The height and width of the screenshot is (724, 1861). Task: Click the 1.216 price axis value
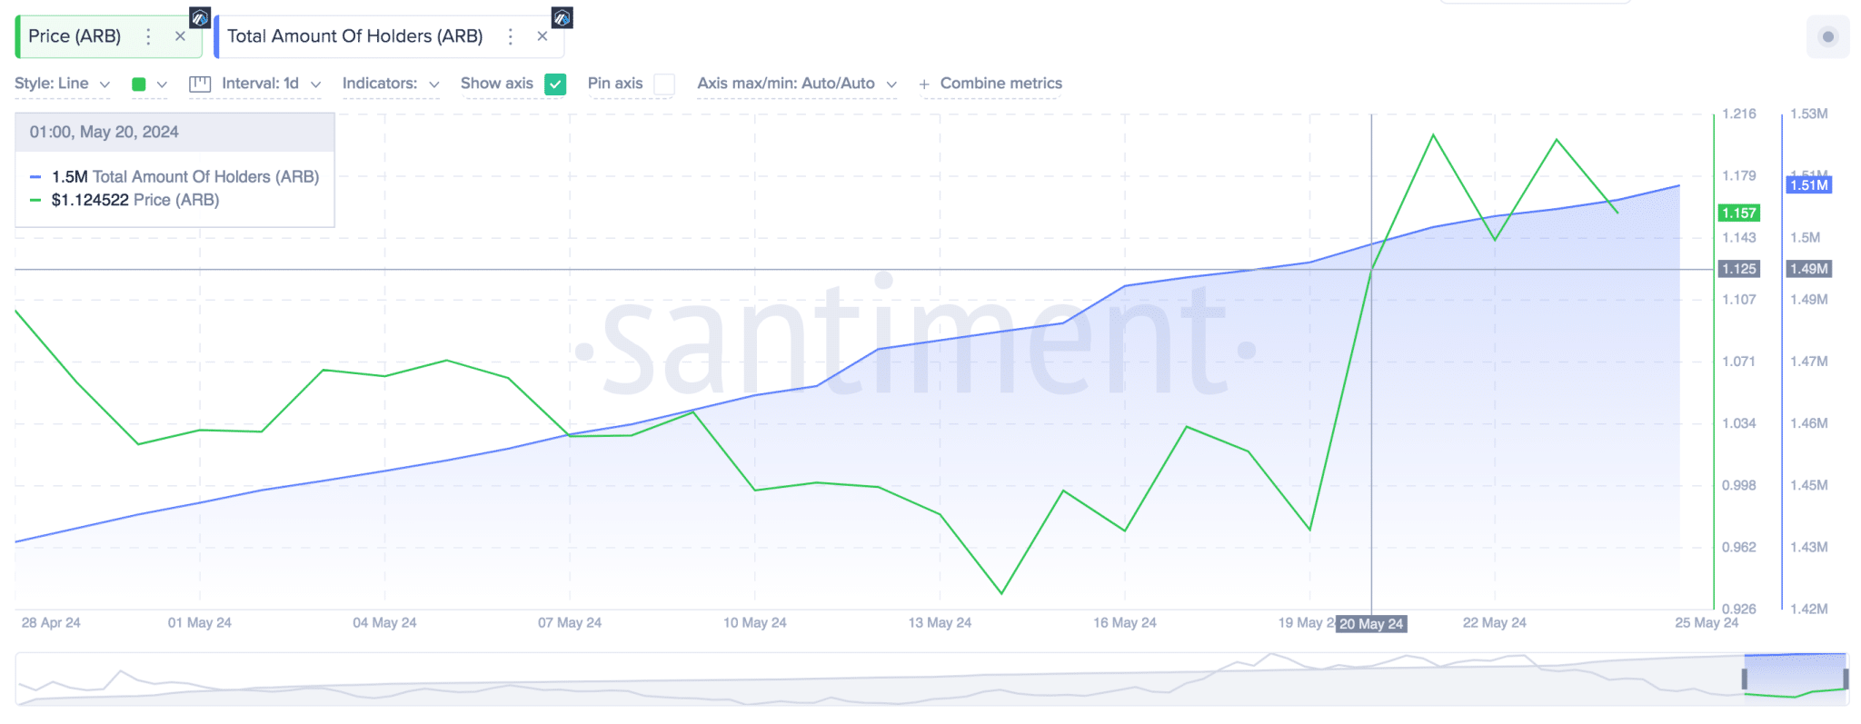click(x=1739, y=114)
